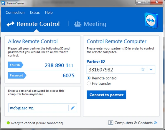Click the TeamViewer logo in blue header

(x=151, y=21)
